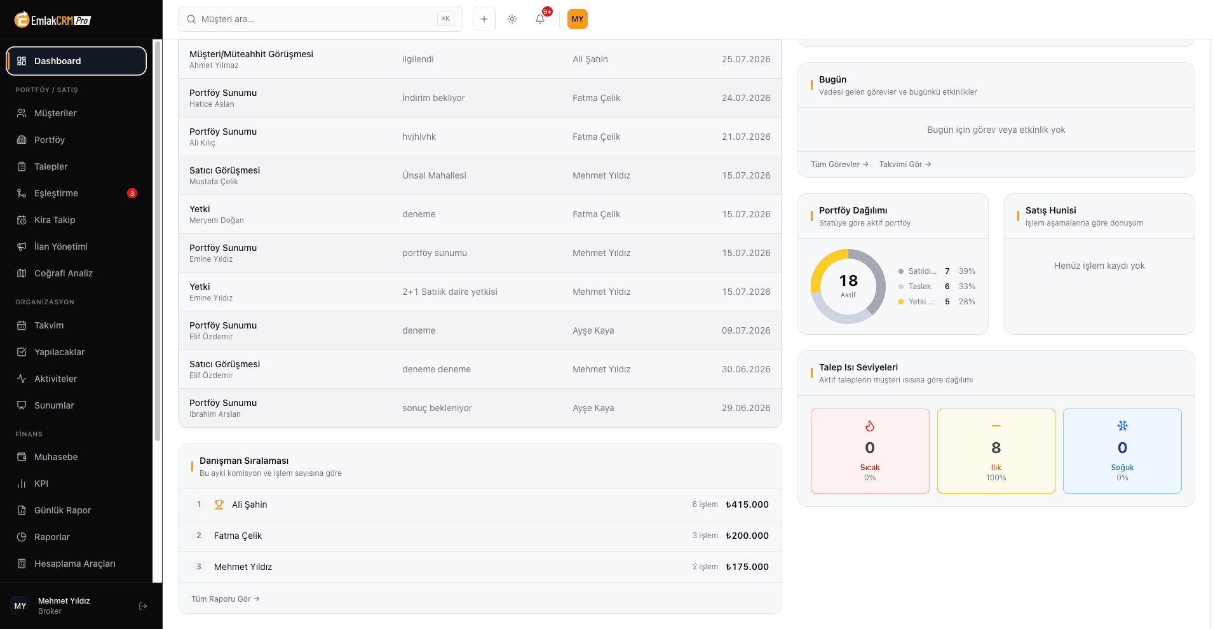Image resolution: width=1213 pixels, height=629 pixels.
Task: Open Hesaplama Araçları in sidebar
Action: tap(76, 564)
